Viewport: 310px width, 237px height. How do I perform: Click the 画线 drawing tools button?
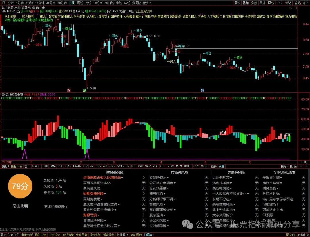pyautogui.click(x=271, y=3)
